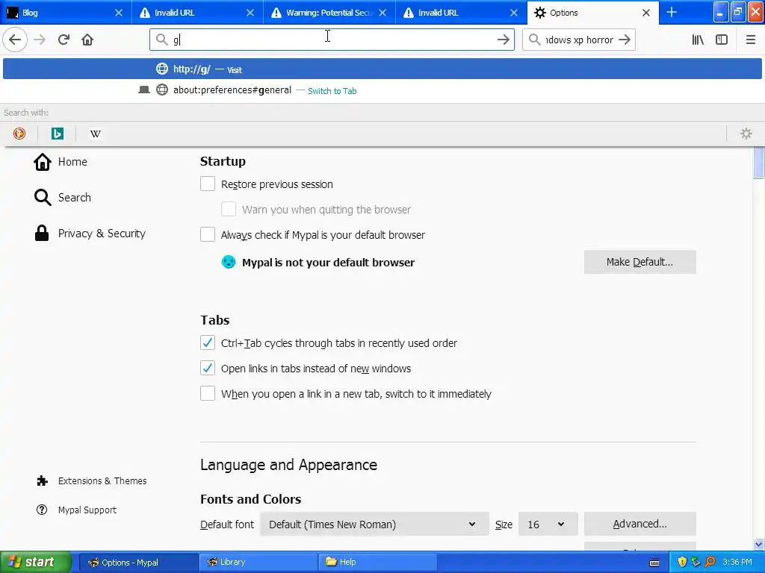This screenshot has height=573, width=765.
Task: Open the font Size dropdown
Action: click(548, 525)
